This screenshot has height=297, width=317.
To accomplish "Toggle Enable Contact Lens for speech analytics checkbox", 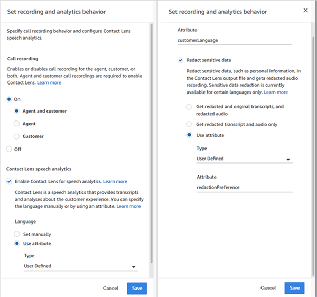I will (x=9, y=181).
